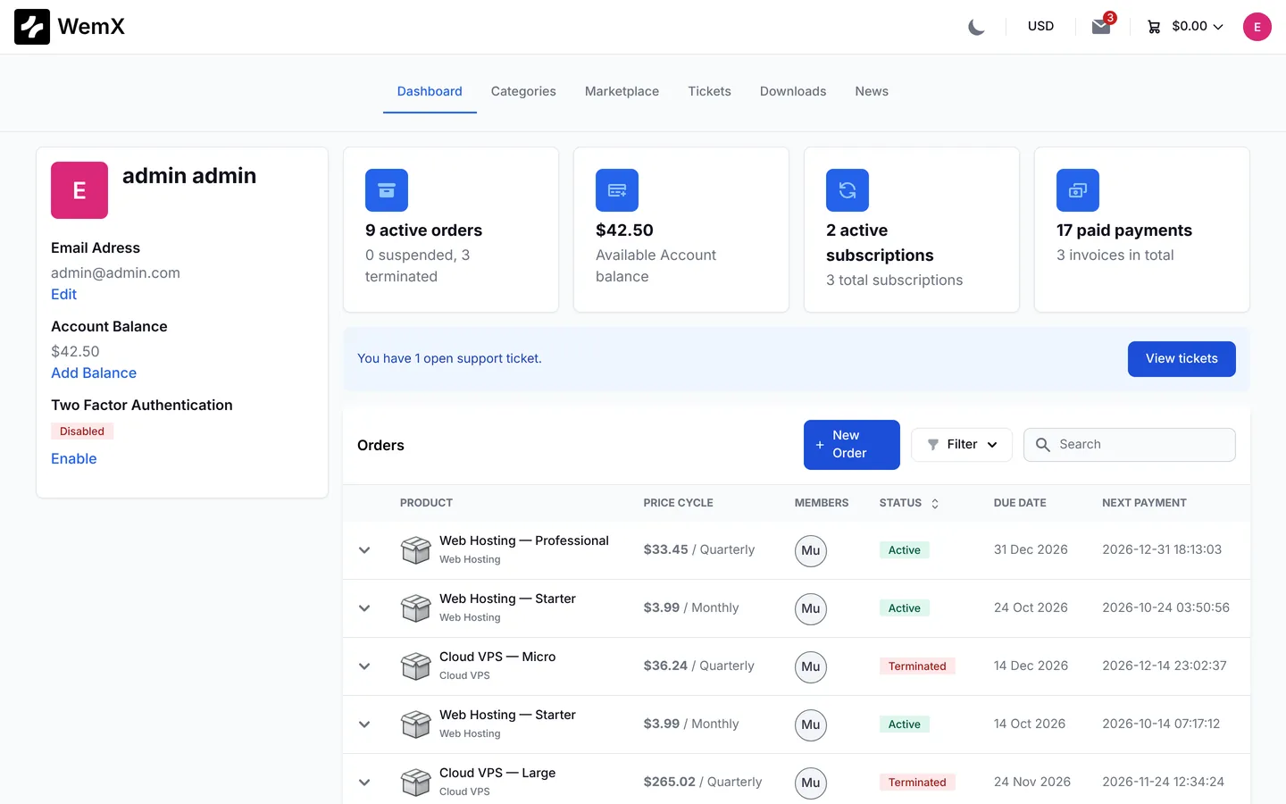Expand the $3.99 order due 24 Oct 2026
1286x804 pixels.
tap(364, 608)
